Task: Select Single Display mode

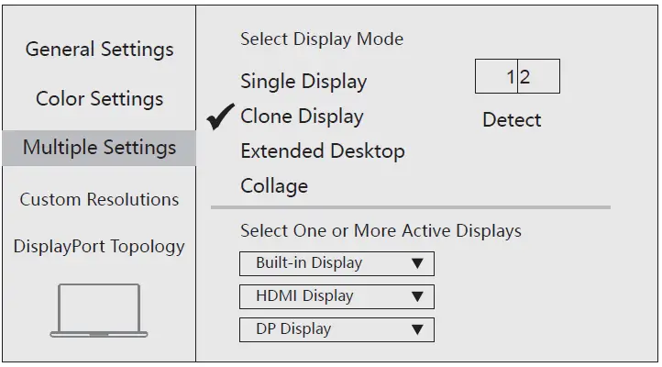Action: click(x=303, y=82)
